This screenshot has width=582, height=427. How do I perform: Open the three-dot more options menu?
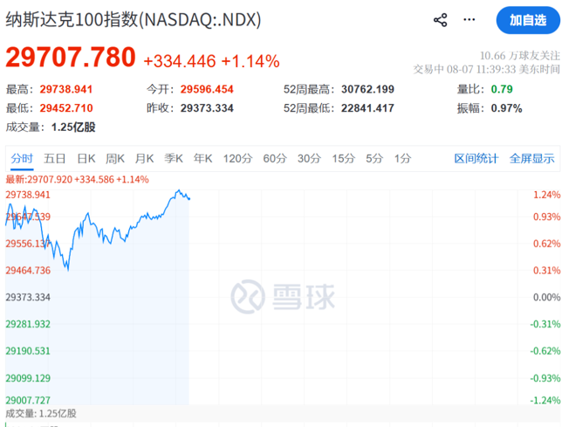pyautogui.click(x=469, y=20)
